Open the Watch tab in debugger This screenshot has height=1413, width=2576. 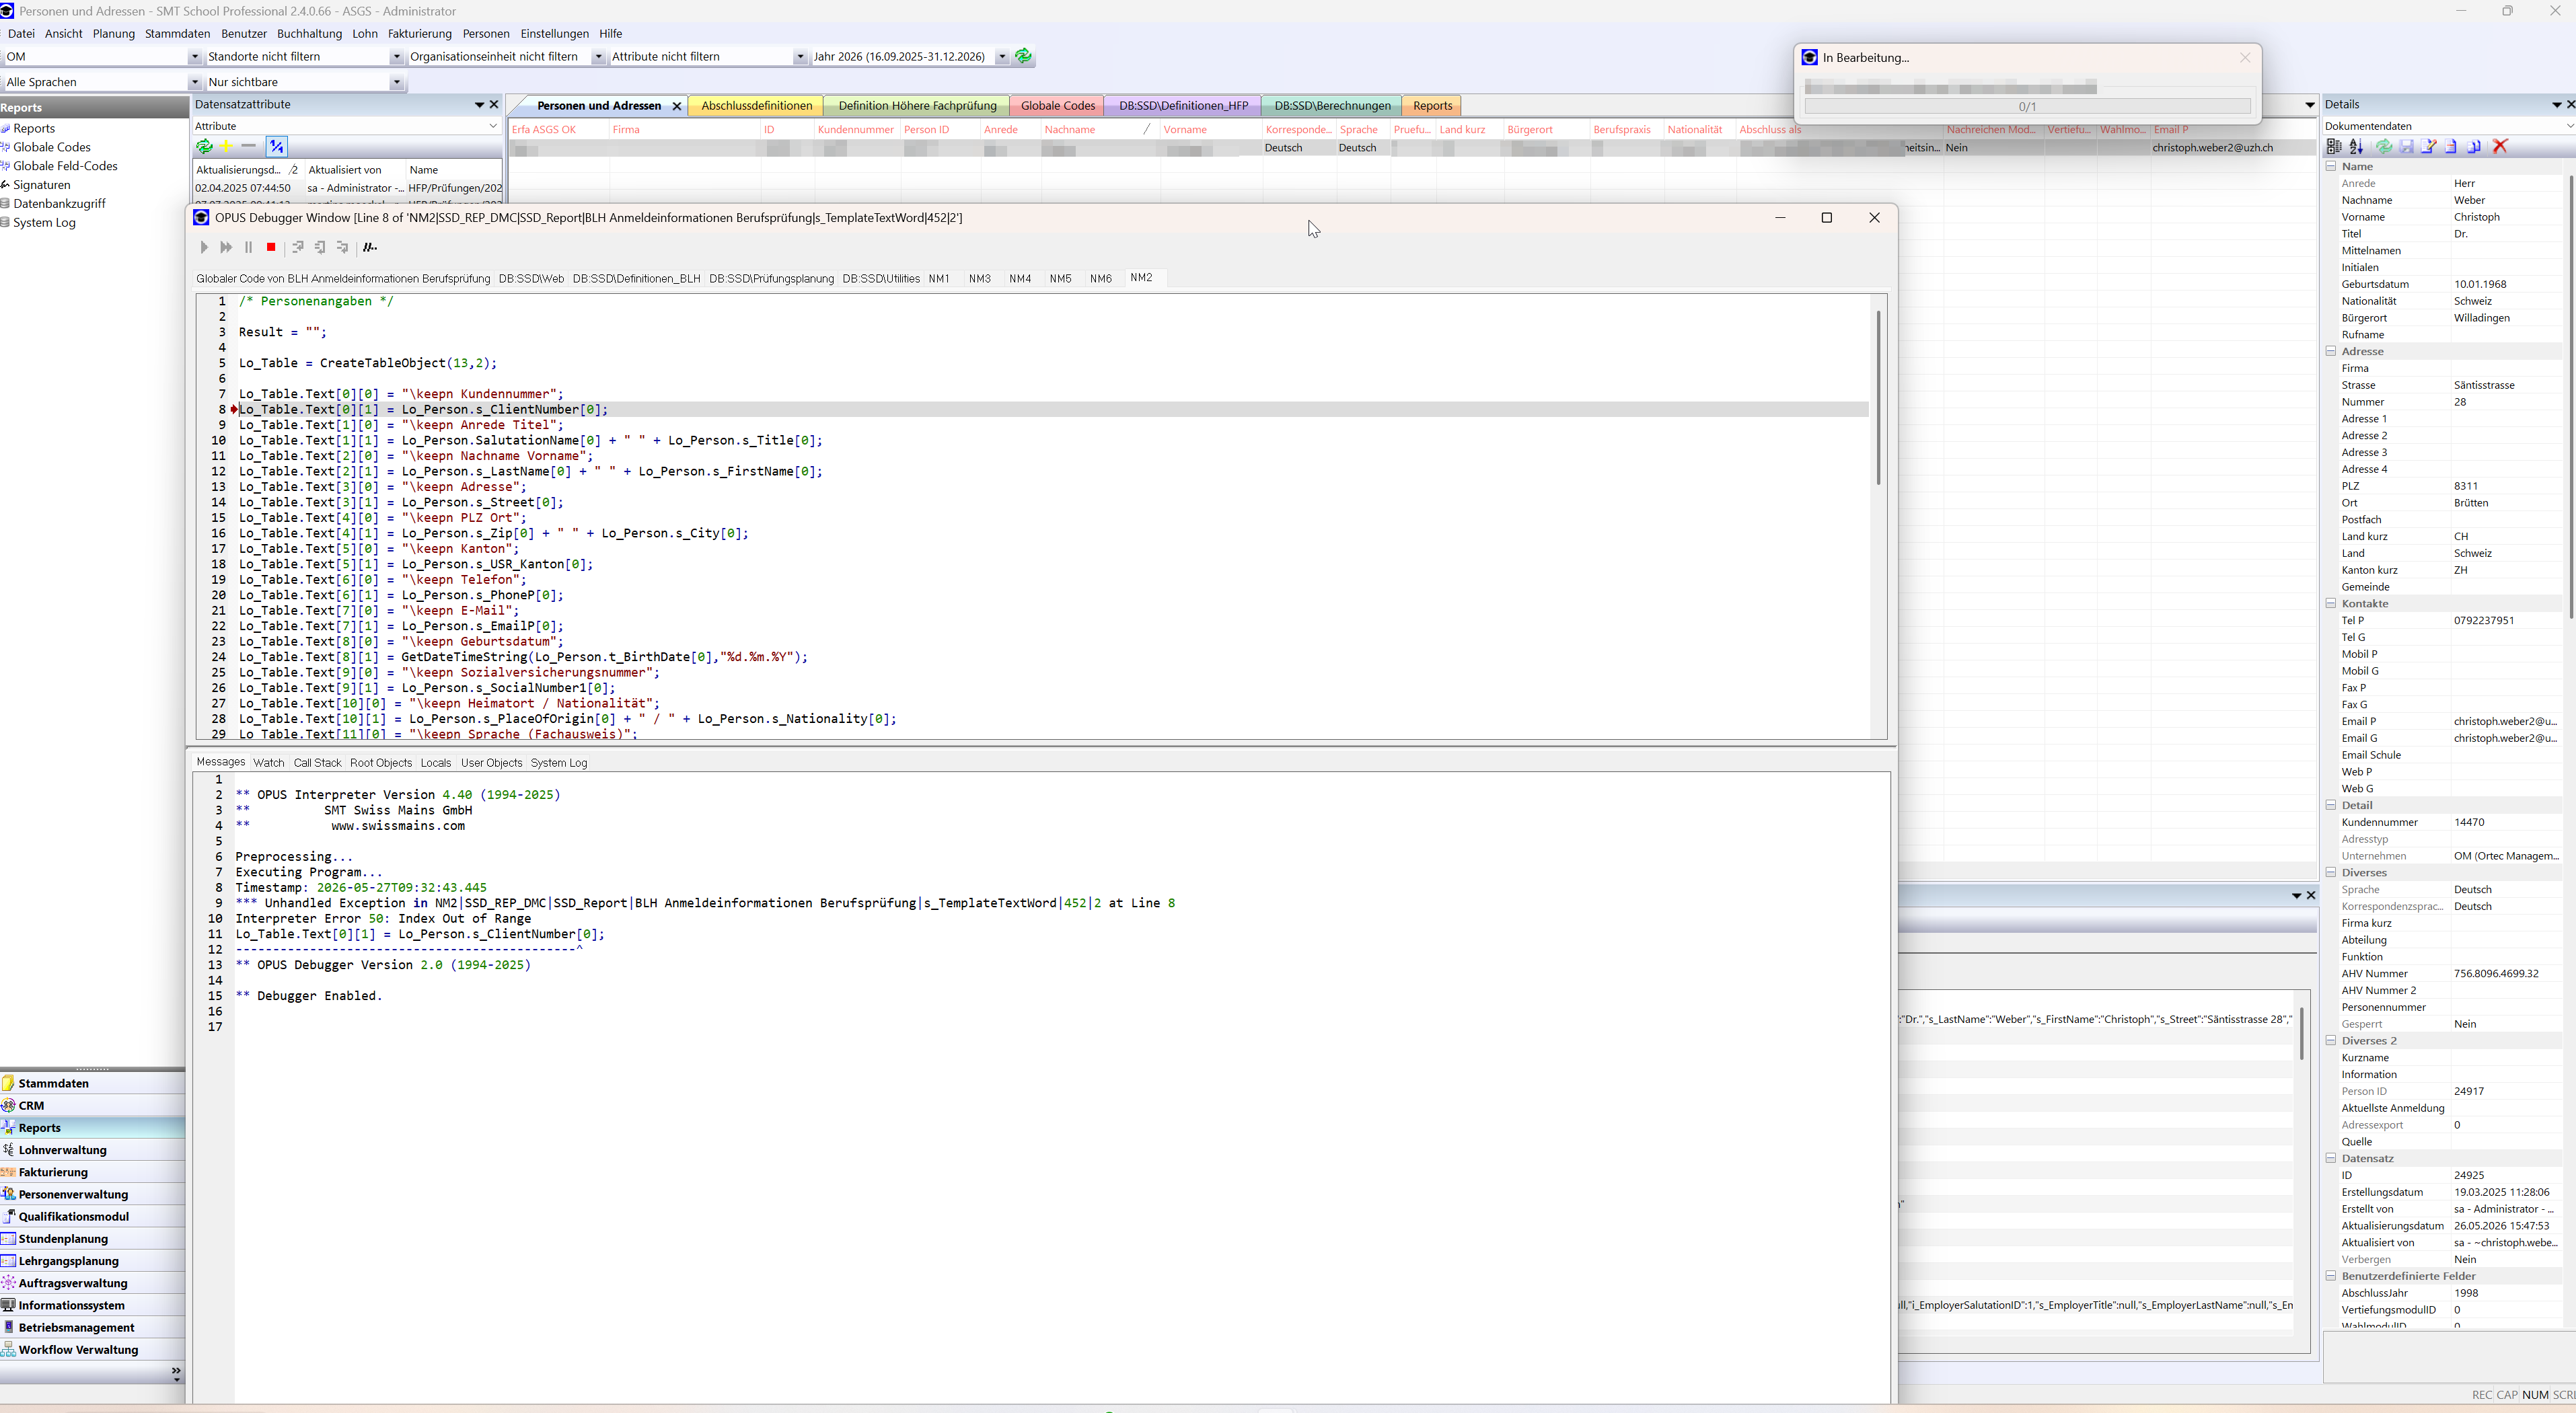268,762
